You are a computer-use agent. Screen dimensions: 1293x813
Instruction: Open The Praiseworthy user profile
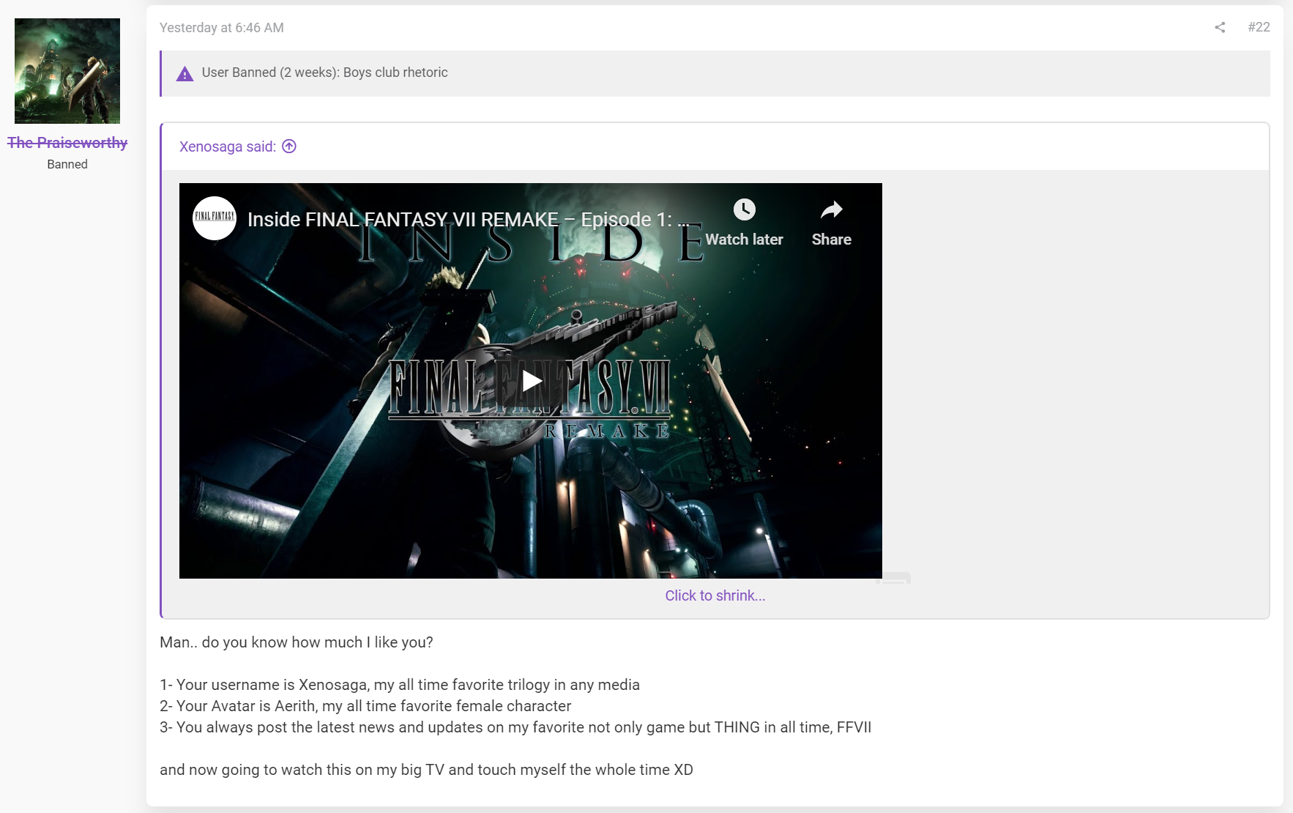[x=67, y=143]
